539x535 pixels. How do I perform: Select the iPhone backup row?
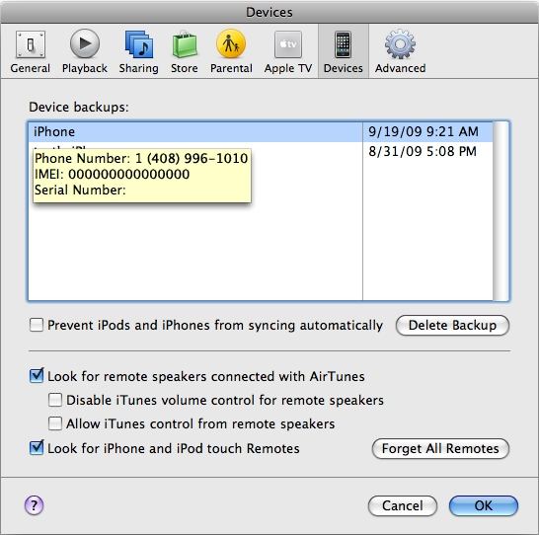coord(261,132)
